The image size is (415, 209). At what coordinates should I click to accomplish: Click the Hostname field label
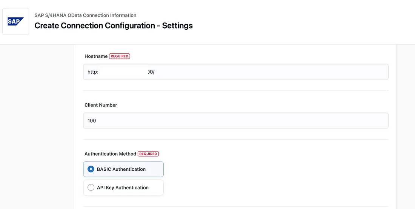[x=96, y=56]
